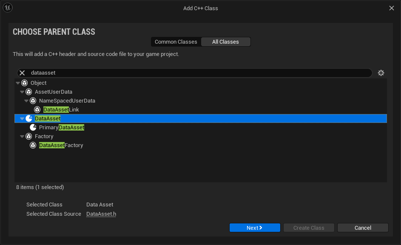The height and width of the screenshot is (245, 401).
Task: Click the DataAssetLink class icon
Action: [x=37, y=110]
